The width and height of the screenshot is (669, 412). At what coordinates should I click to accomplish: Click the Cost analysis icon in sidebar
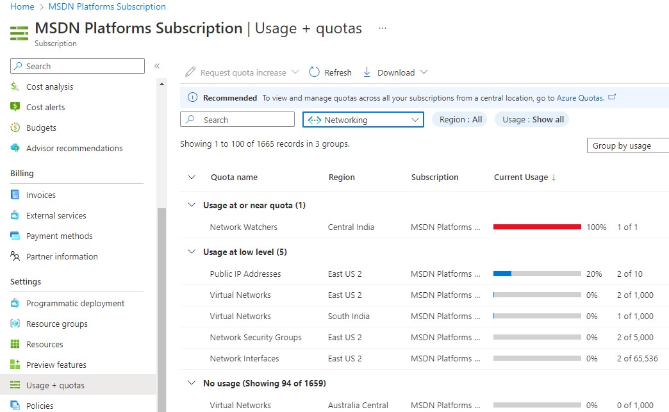coord(15,87)
